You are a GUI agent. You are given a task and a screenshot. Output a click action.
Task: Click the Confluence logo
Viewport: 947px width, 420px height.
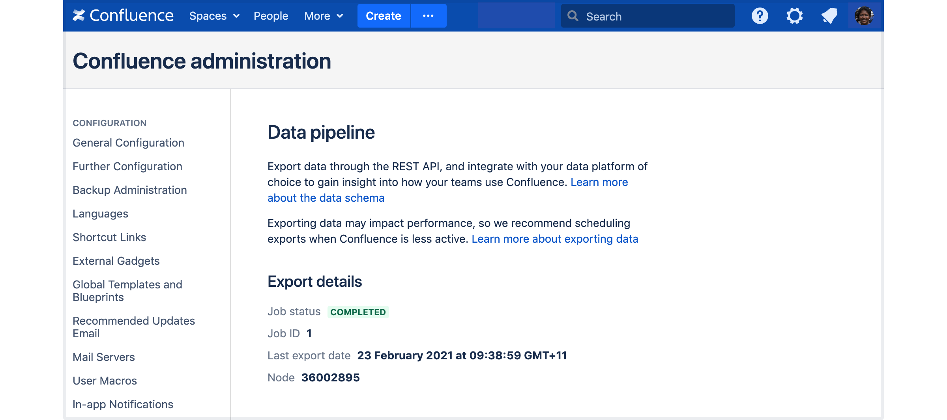click(x=123, y=16)
